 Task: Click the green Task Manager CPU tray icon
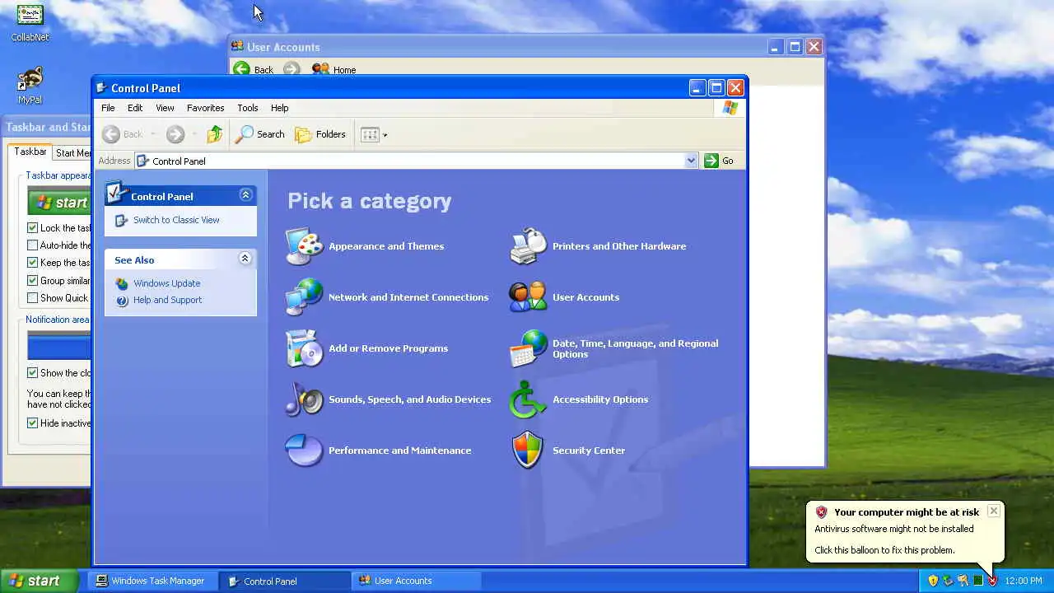tap(977, 581)
